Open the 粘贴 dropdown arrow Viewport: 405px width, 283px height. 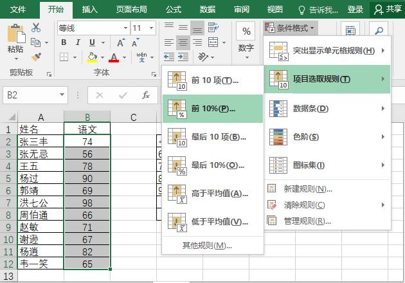coord(16,59)
